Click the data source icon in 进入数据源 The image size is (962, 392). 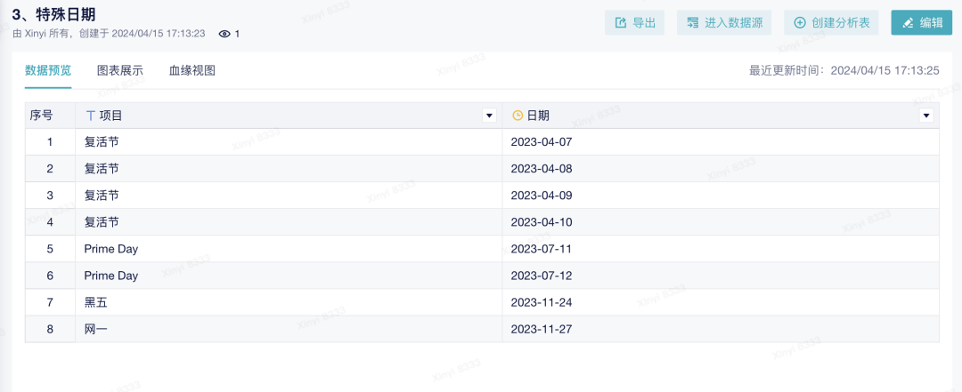click(693, 22)
